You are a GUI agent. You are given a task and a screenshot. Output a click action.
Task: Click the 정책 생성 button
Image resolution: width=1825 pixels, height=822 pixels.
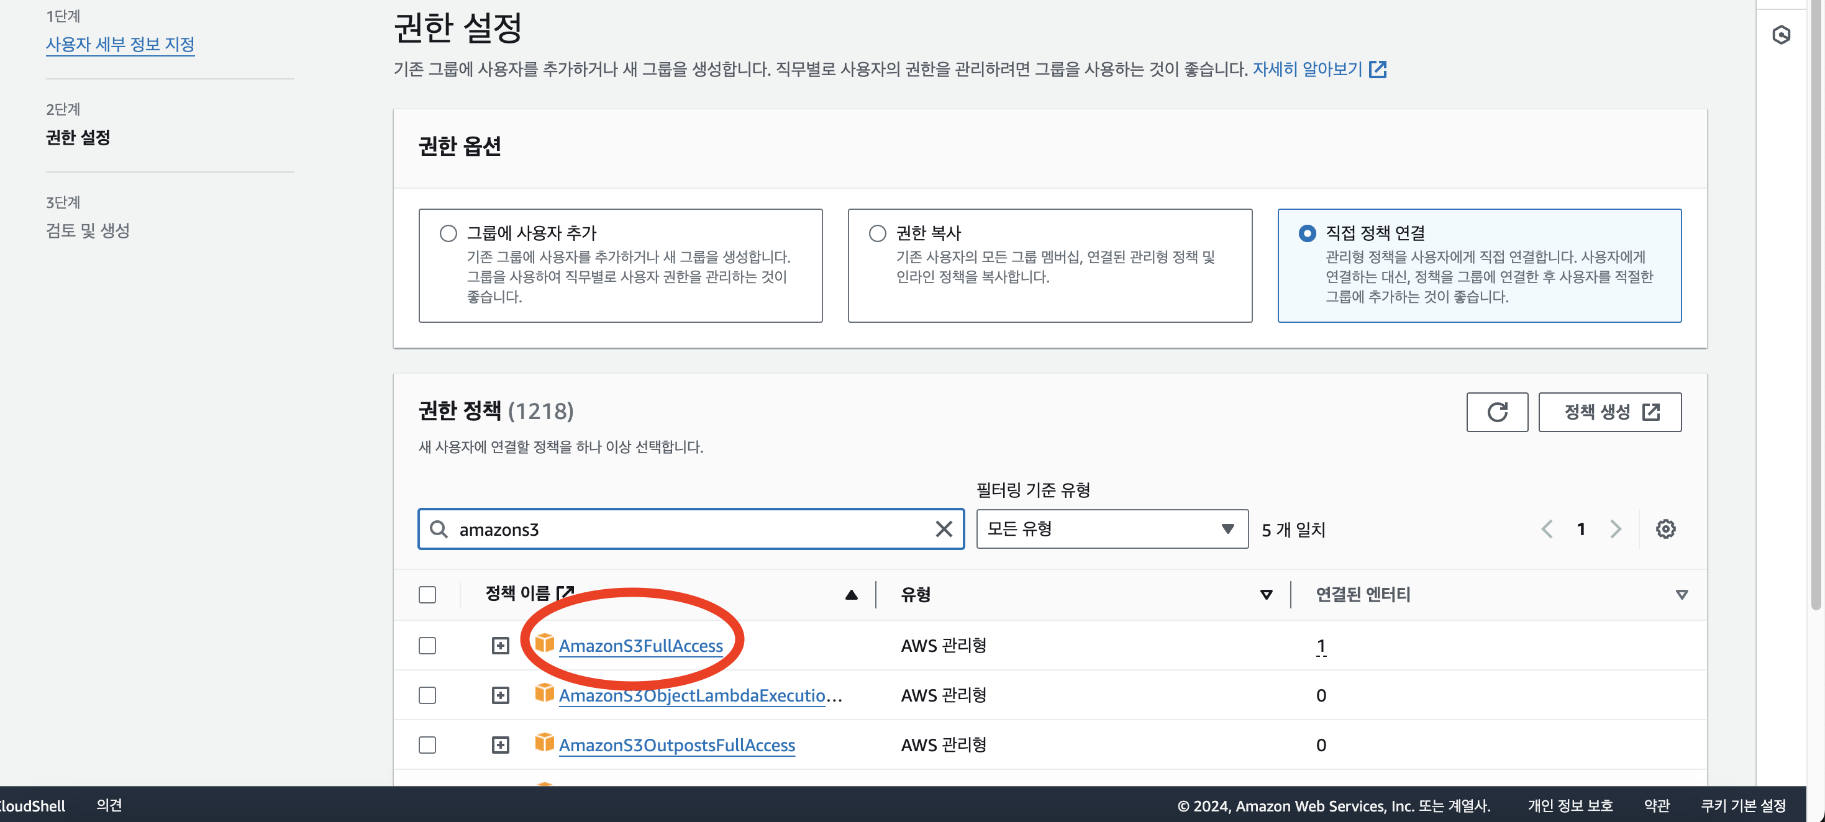point(1609,412)
